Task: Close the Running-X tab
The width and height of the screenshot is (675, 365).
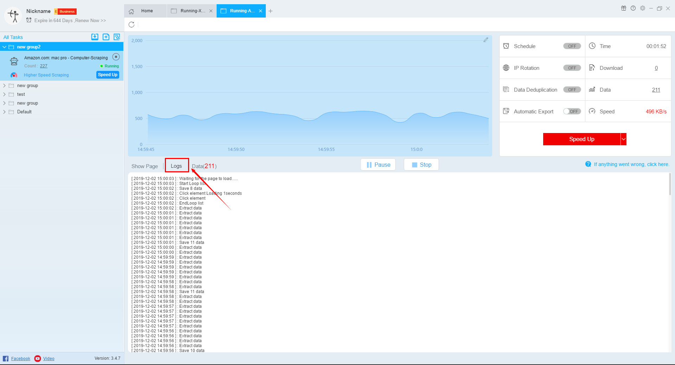Action: (x=211, y=11)
